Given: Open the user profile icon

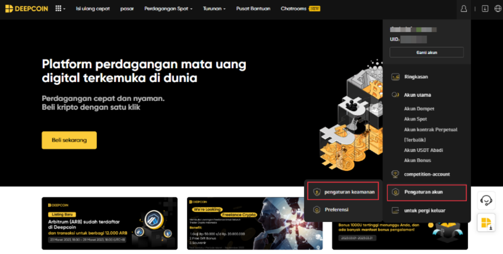Looking at the screenshot, I should point(464,9).
